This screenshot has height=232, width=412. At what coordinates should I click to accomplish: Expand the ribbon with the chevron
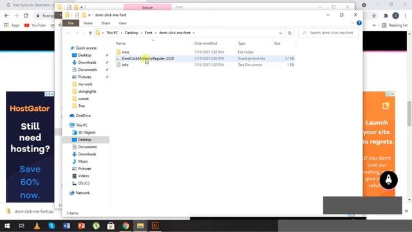tap(353, 23)
